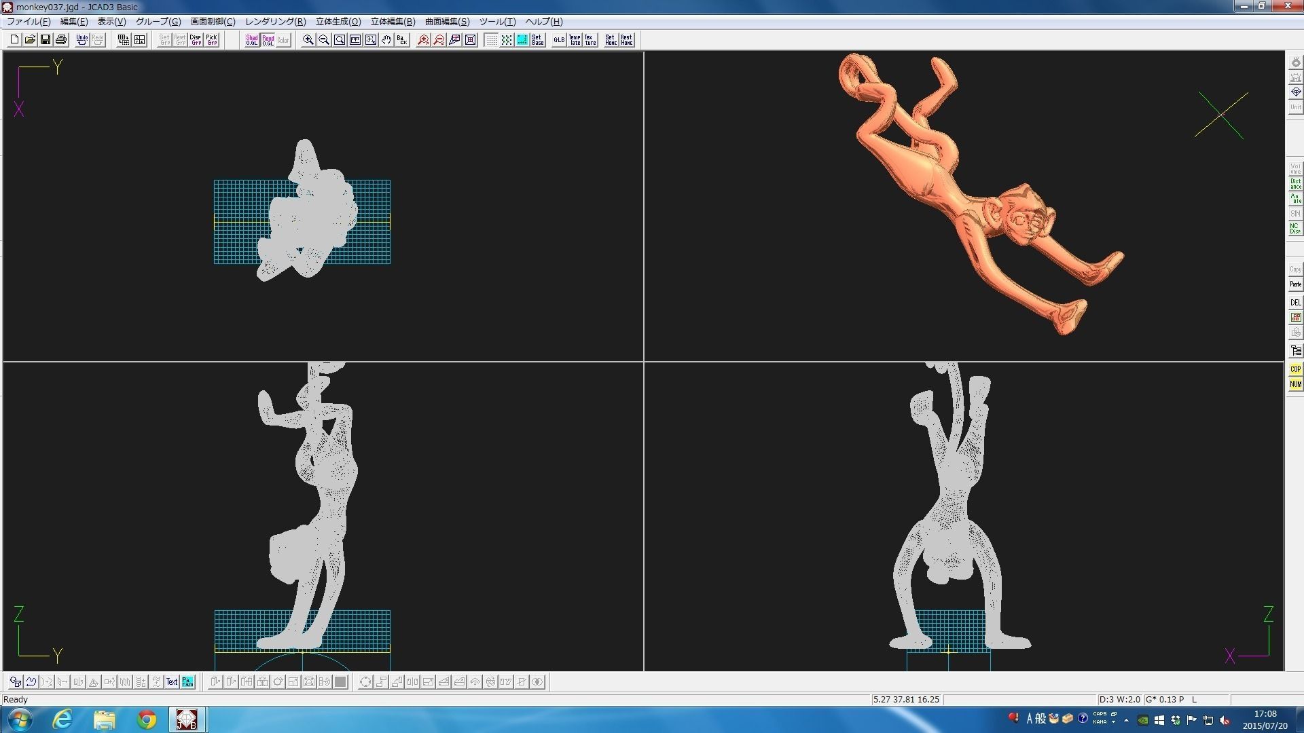Viewport: 1304px width, 733px height.
Task: Click the Rest Home view button
Action: click(626, 40)
